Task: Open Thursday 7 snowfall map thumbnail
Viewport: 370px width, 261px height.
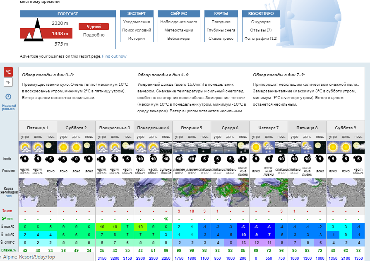Action: (269, 193)
